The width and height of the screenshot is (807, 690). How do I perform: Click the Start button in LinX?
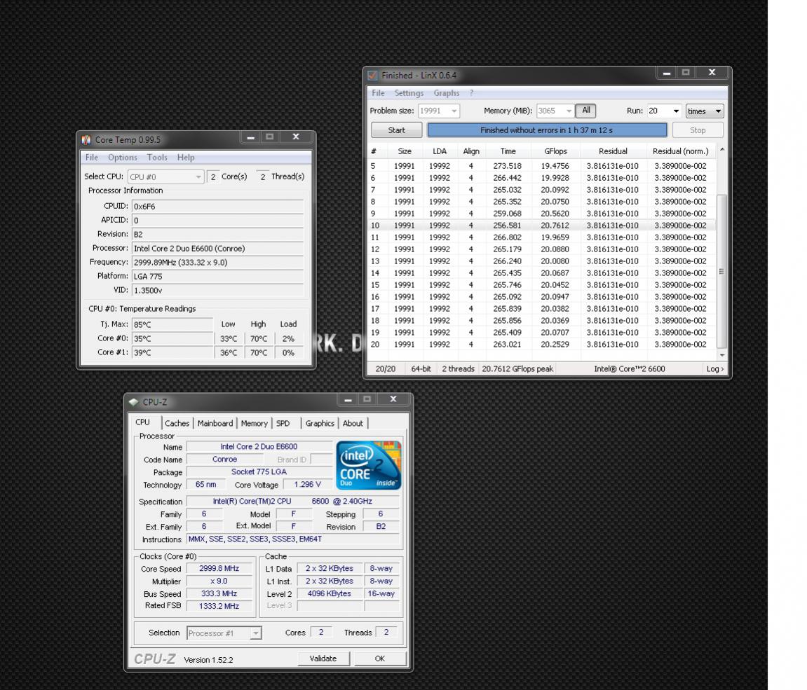[x=396, y=130]
